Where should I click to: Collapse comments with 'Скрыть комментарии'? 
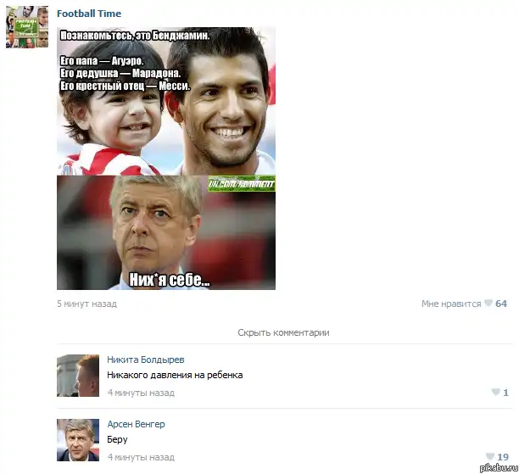tap(283, 332)
